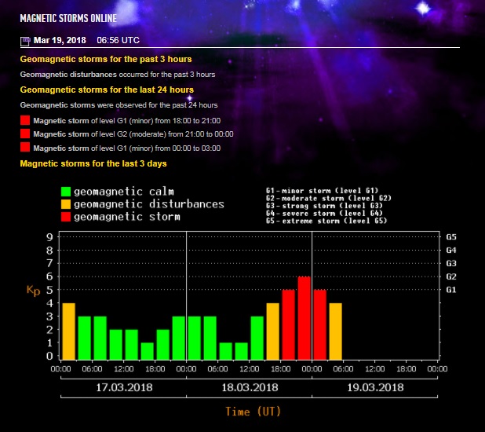Select the 19.03.2018 date label under chart
This screenshot has width=485, height=432.
click(x=374, y=387)
